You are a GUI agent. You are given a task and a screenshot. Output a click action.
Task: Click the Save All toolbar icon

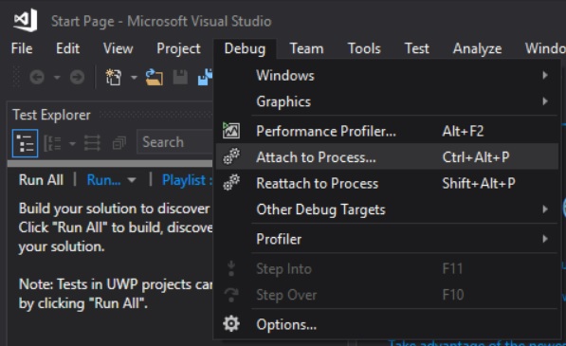tap(206, 77)
